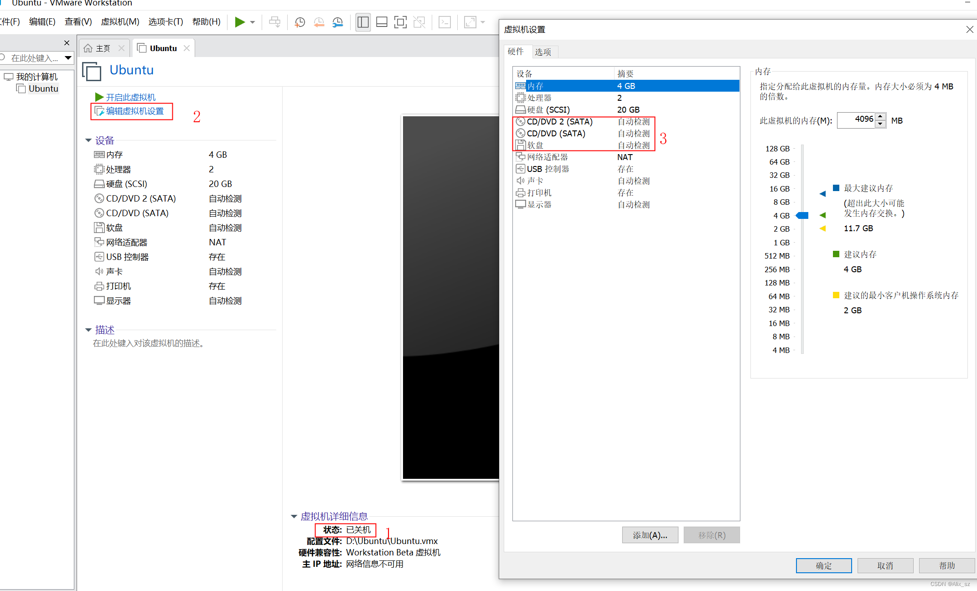The height and width of the screenshot is (591, 977).
Task: Select USB 控制器 row in settings list
Action: click(627, 169)
